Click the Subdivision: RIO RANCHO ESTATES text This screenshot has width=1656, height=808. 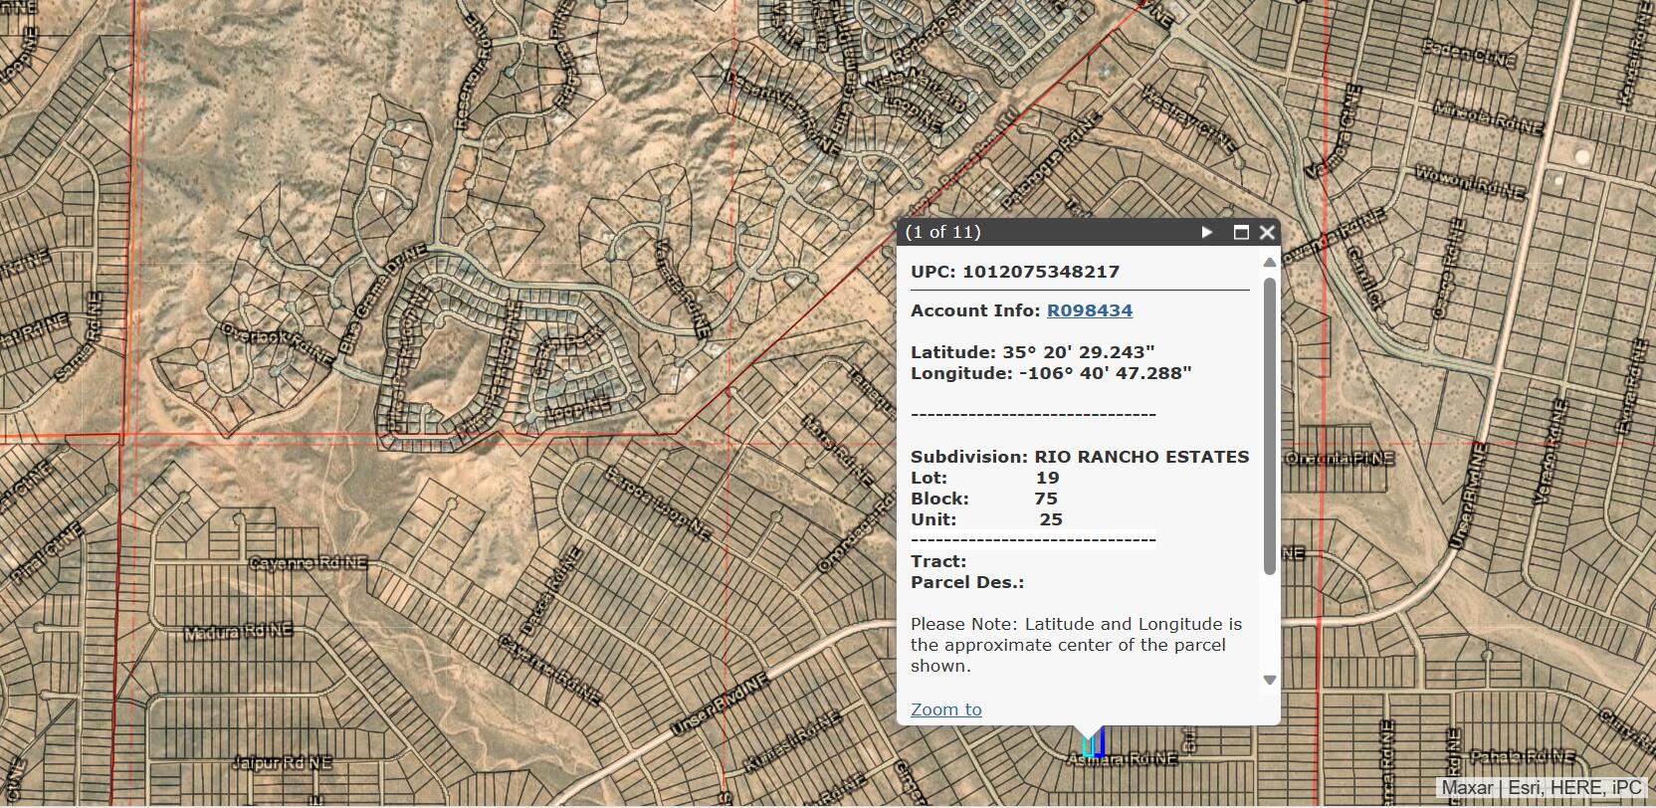point(1080,457)
